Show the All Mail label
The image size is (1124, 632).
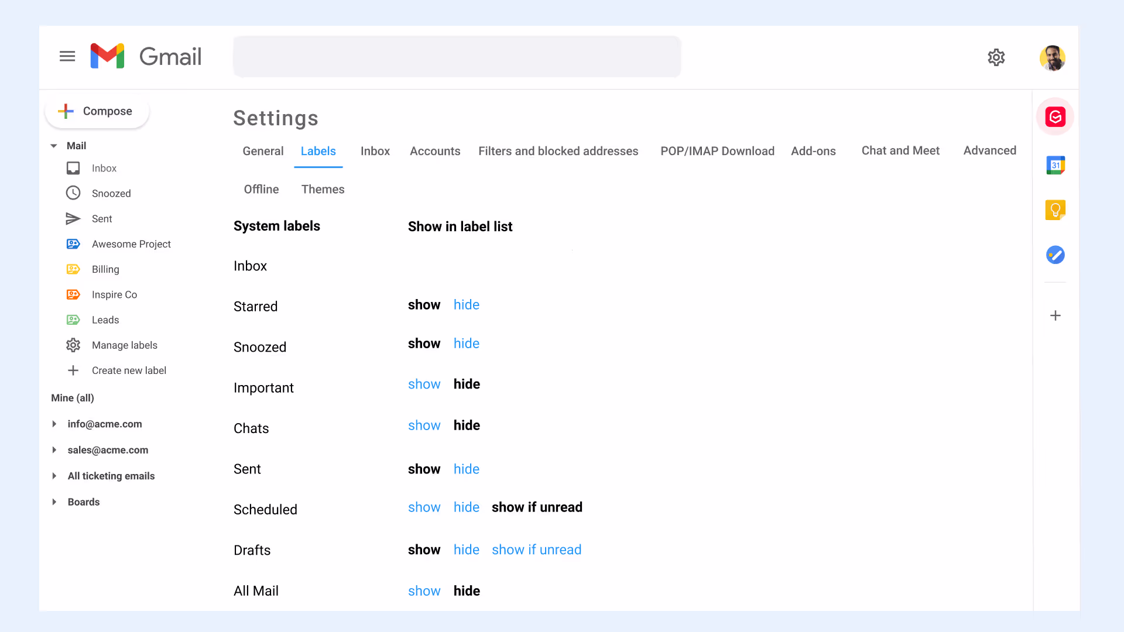point(424,591)
